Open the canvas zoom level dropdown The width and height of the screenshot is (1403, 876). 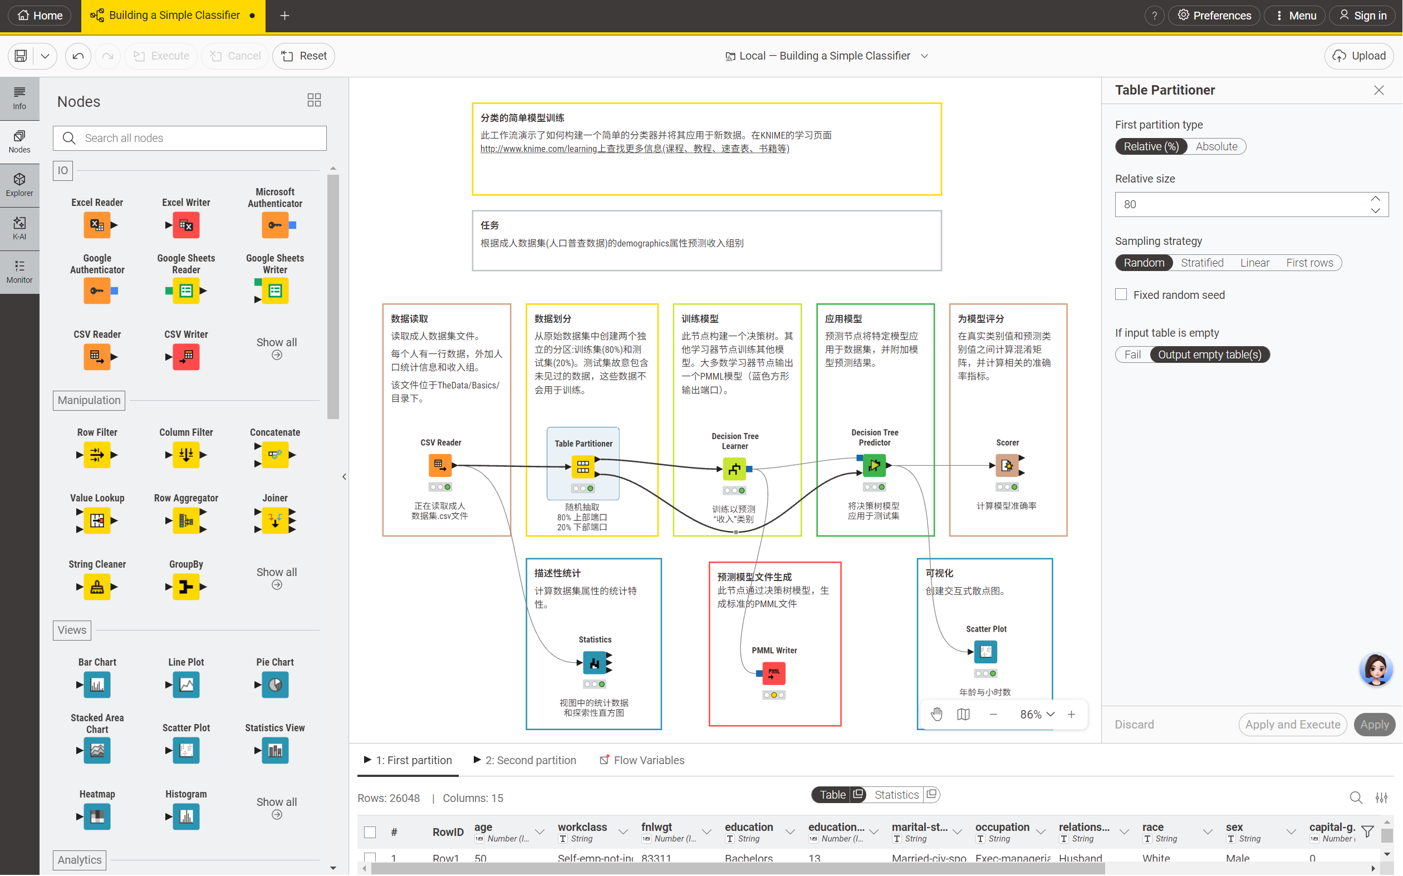coord(1037,715)
